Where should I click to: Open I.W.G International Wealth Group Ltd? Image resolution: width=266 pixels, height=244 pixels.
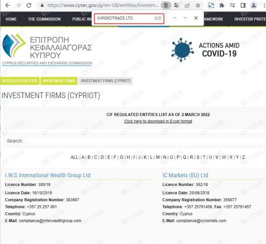tap(48, 175)
